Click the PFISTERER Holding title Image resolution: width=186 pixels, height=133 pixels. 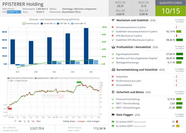tap(23, 4)
